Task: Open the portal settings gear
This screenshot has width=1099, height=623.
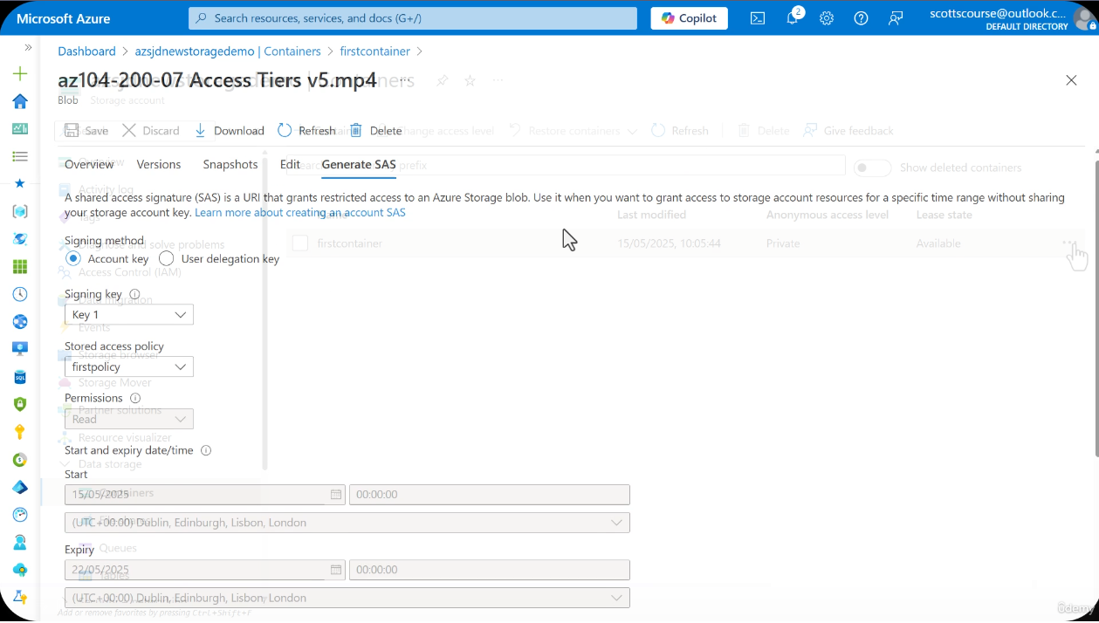Action: pos(827,18)
